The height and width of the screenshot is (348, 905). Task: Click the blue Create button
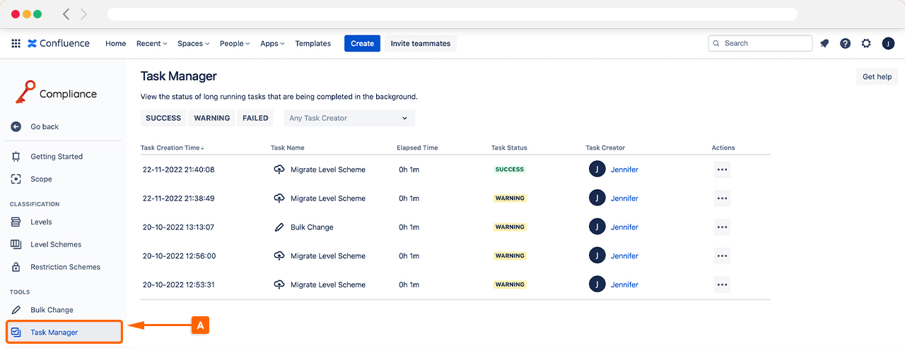pyautogui.click(x=362, y=43)
